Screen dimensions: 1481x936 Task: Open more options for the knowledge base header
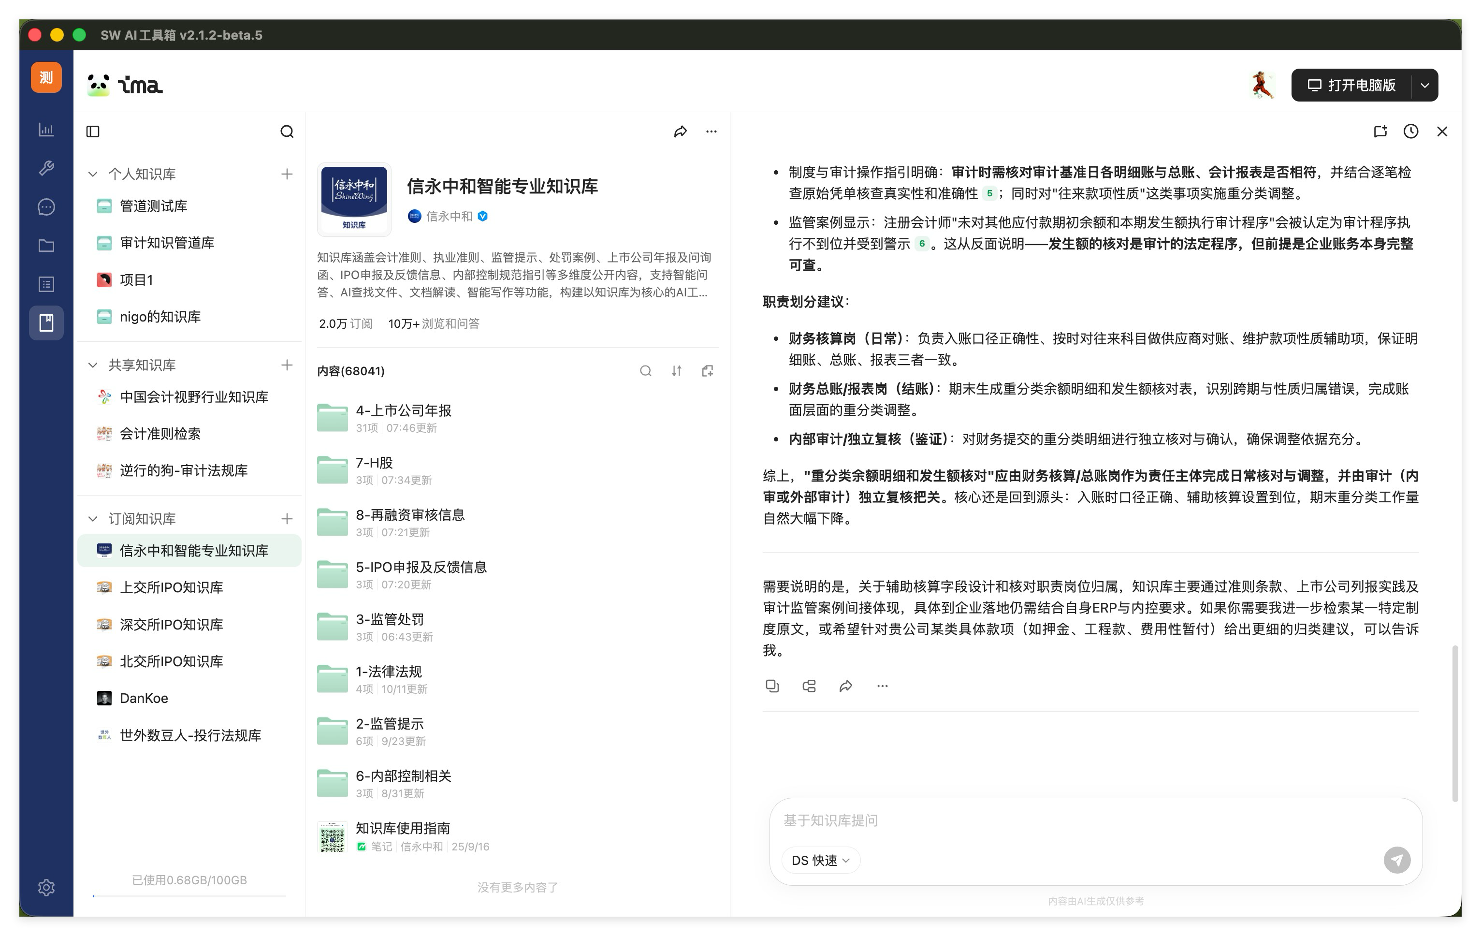click(x=711, y=132)
